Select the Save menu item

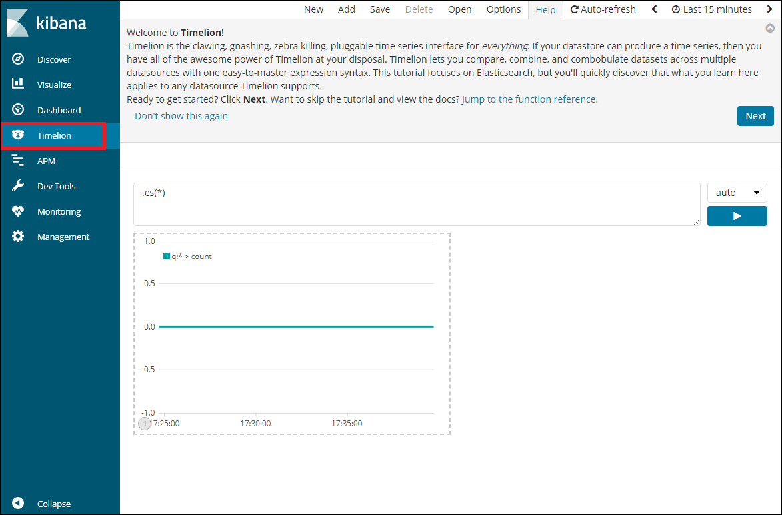coord(380,9)
